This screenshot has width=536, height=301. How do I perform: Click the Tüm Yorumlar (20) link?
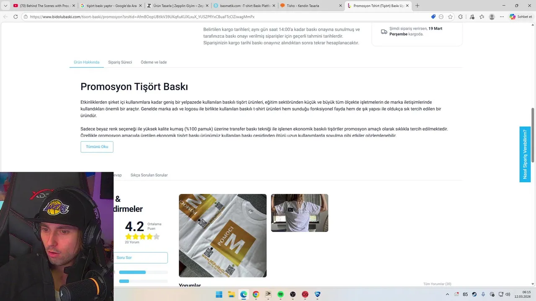coord(437,284)
